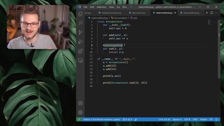Click "self.acc = 0" on line 3
Viewport: 224px width, 126px height.
point(118,28)
